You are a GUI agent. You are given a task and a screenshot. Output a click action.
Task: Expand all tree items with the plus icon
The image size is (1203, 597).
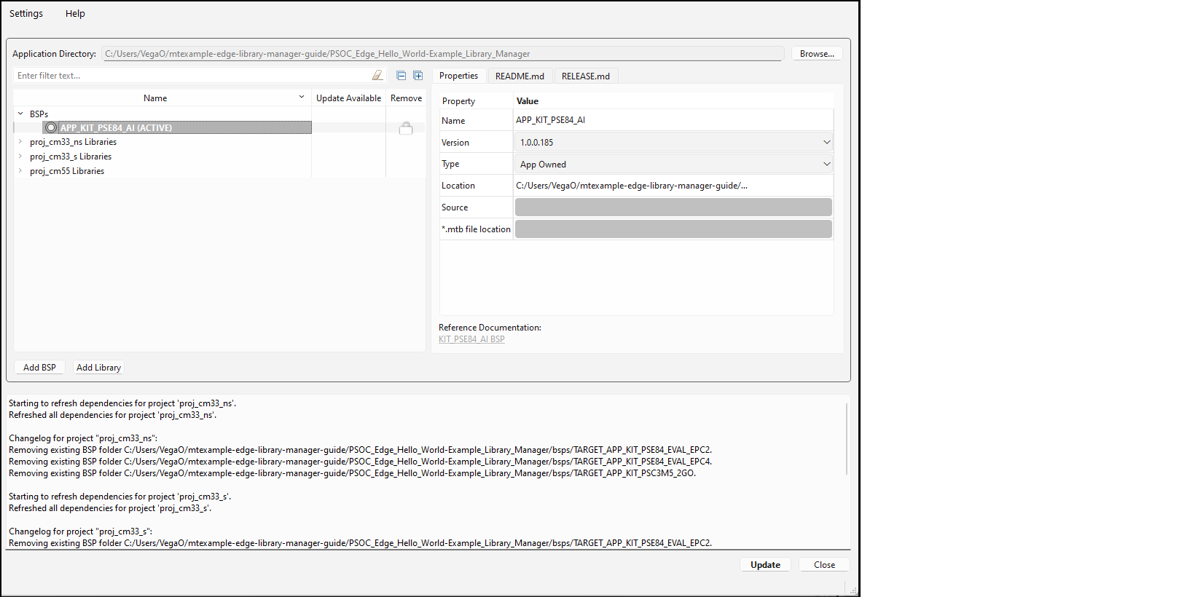tap(418, 76)
